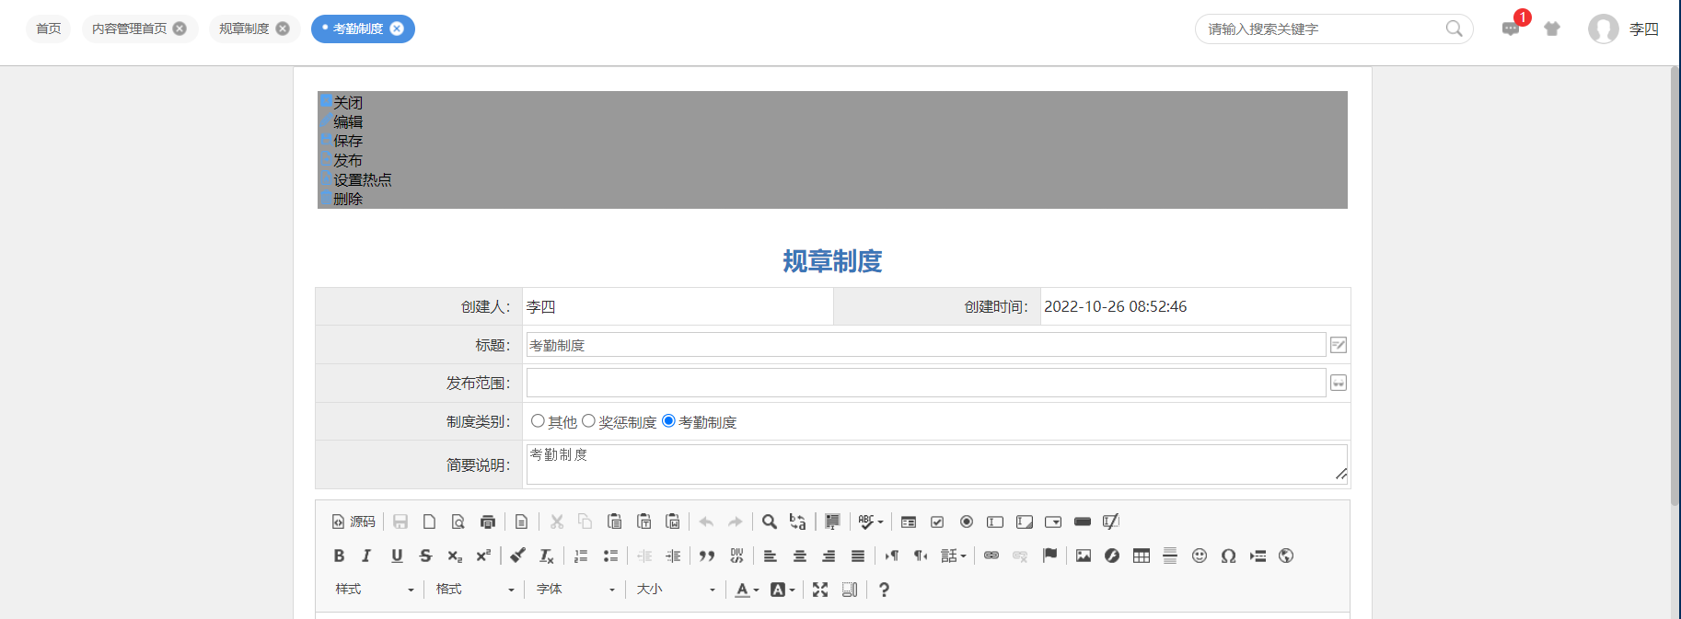Toggle 源码 source view
The image size is (1681, 619).
pyautogui.click(x=354, y=522)
